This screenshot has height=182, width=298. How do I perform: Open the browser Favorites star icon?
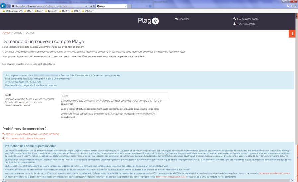point(292,6)
